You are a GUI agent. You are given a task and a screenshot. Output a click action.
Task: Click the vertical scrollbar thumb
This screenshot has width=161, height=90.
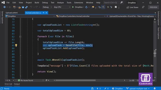(155, 53)
